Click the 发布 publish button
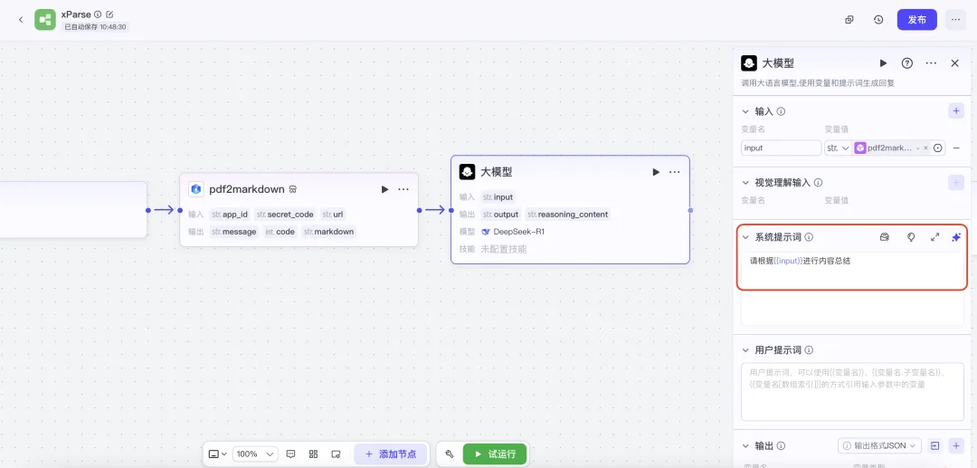This screenshot has height=468, width=977. click(916, 20)
